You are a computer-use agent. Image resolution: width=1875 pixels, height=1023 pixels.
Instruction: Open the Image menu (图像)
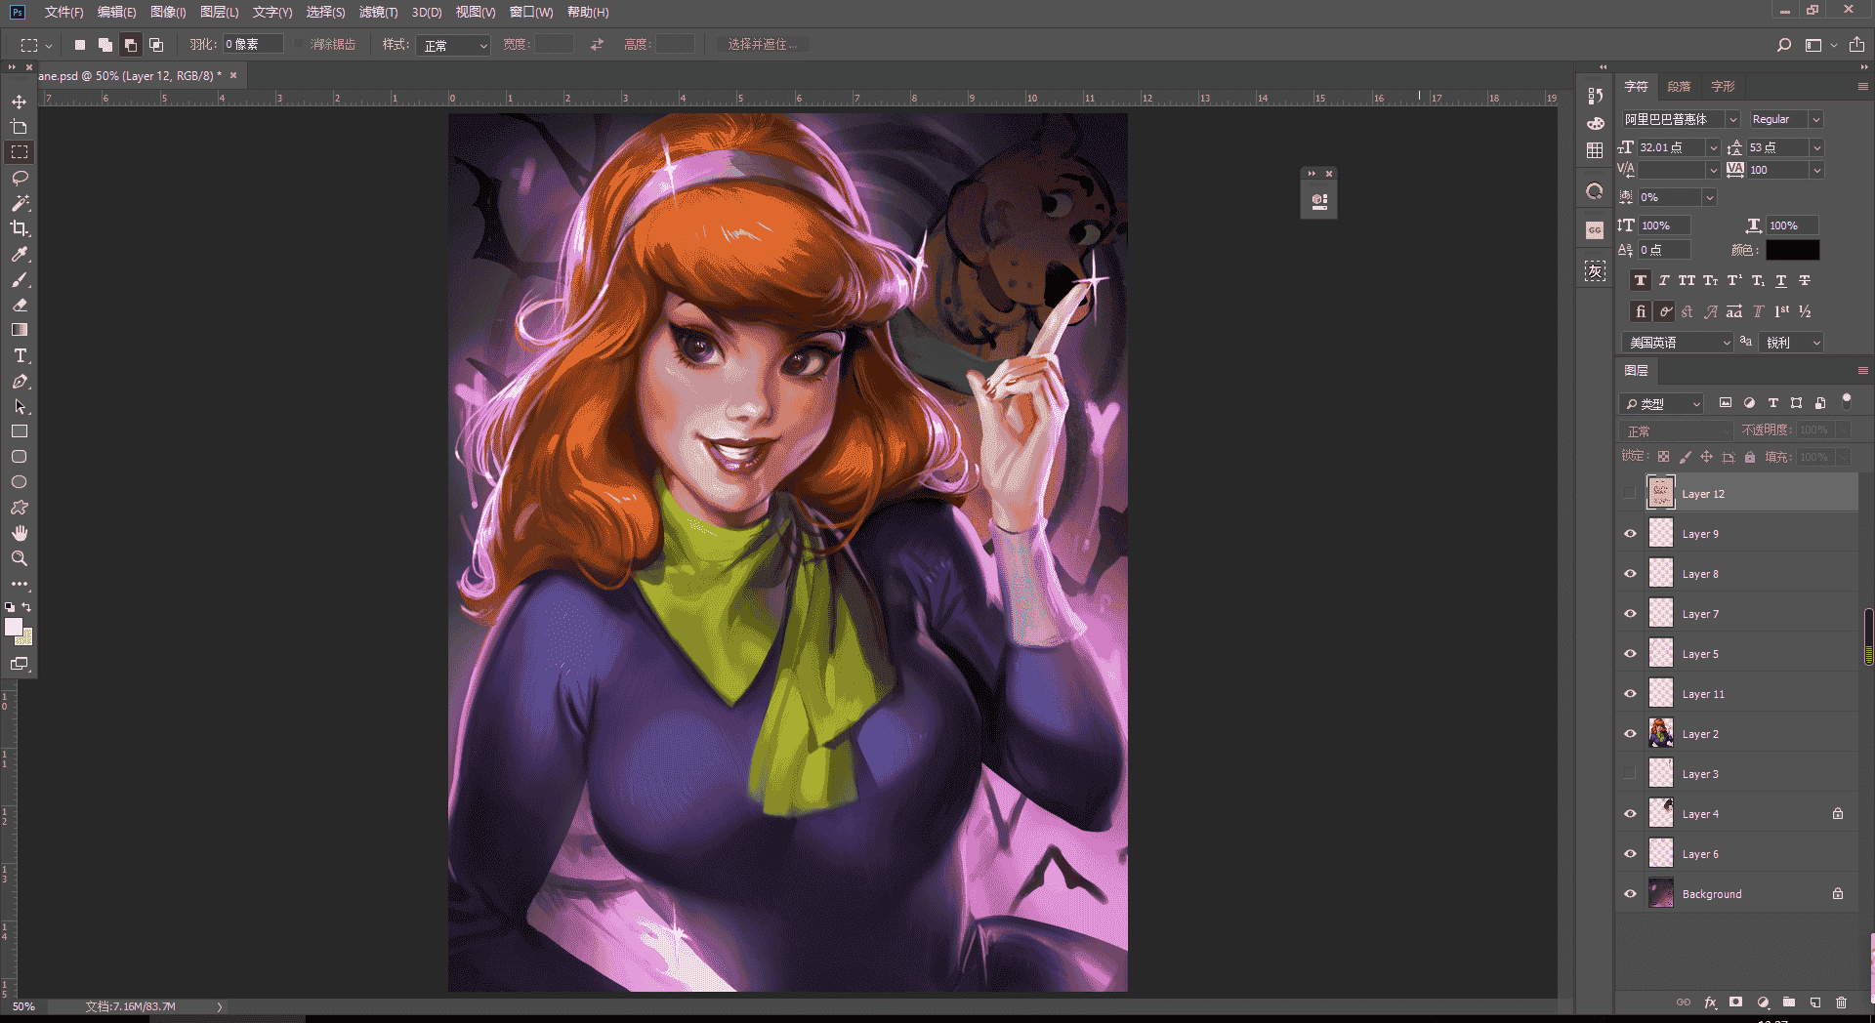click(168, 12)
